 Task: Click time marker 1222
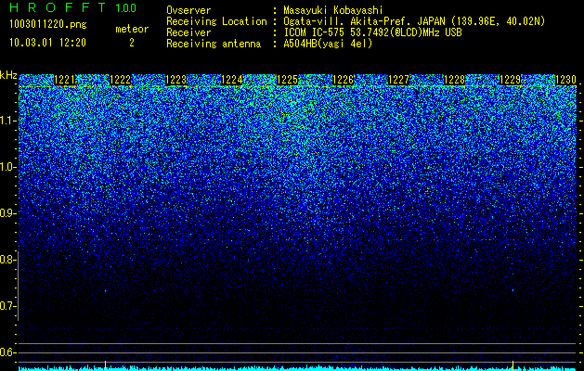click(121, 80)
